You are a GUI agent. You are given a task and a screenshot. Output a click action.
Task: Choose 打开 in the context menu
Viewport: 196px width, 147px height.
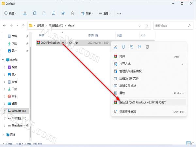point(149,57)
